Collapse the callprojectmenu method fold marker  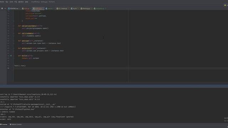pos(14,26)
